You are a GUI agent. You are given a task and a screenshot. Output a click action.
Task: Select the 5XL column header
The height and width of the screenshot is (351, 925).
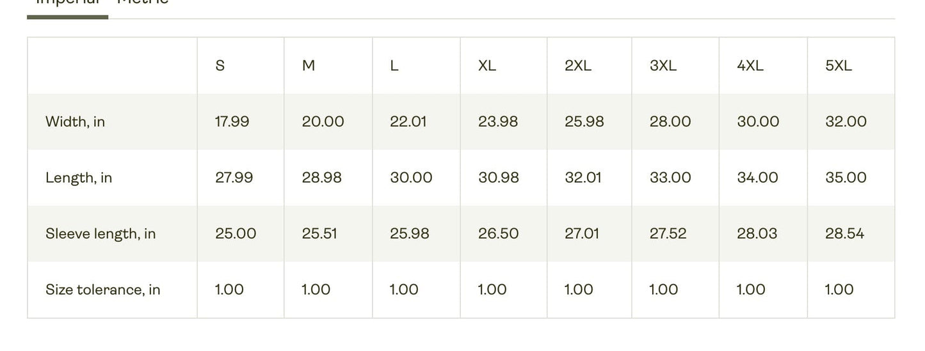[x=839, y=66]
